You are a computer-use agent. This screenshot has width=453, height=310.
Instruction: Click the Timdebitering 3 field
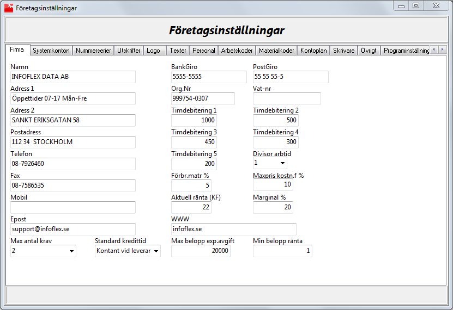194,142
